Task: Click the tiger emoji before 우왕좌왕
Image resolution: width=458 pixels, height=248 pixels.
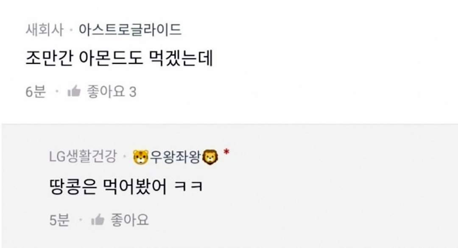Action: (x=141, y=157)
